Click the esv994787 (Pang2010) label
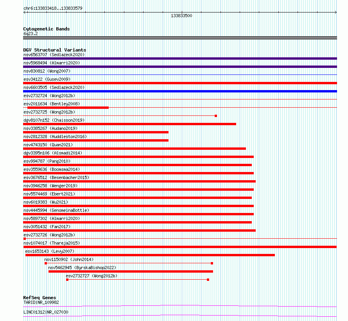The width and height of the screenshot is (348, 321). tap(47, 161)
